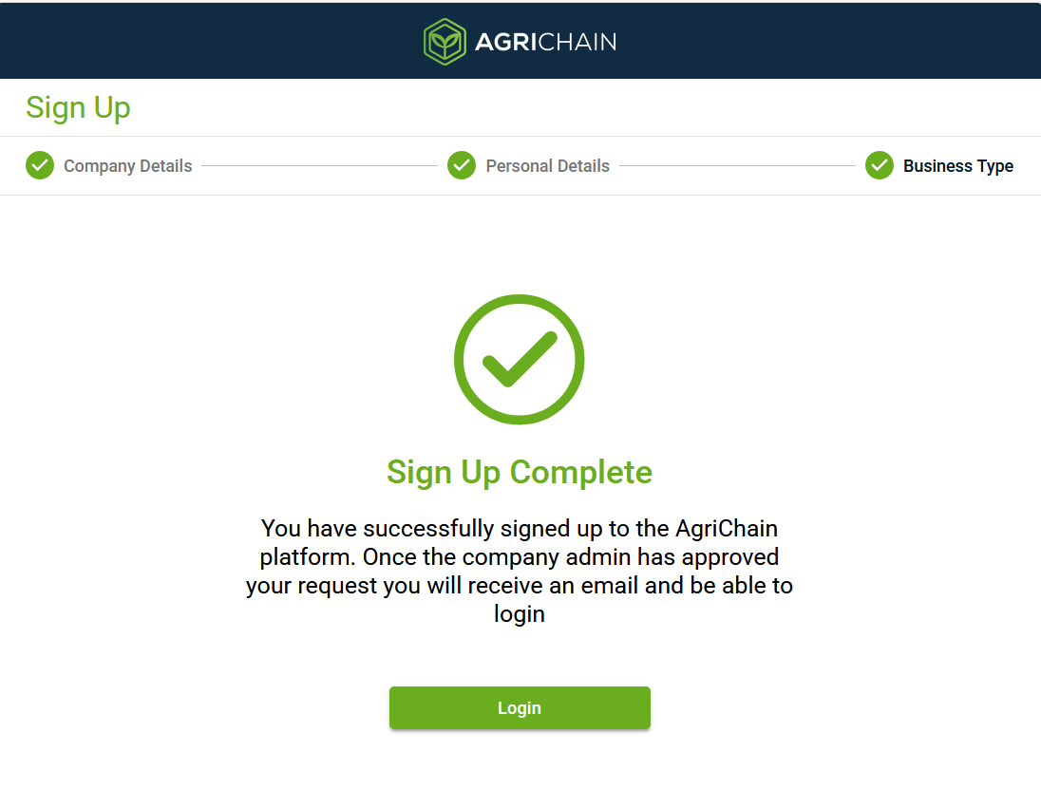This screenshot has width=1041, height=789.
Task: Click empty area of dark navy header bar
Action: (199, 41)
